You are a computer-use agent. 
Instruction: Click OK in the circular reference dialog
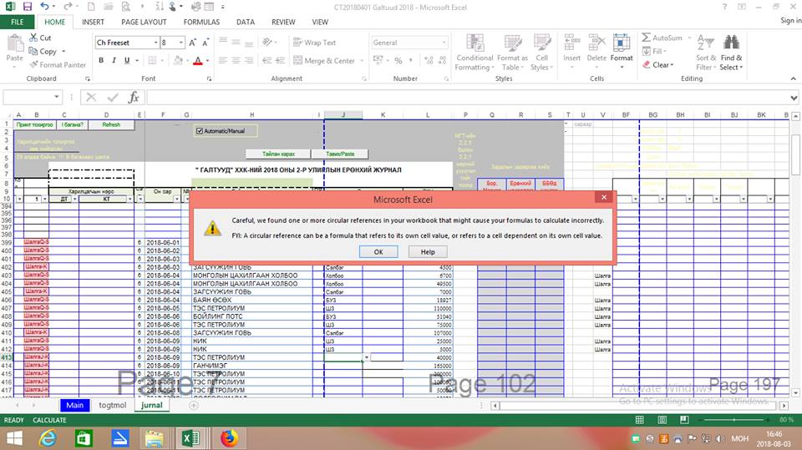coord(378,251)
